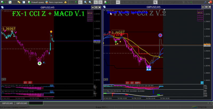Click the blue target icon in right chart
The width and height of the screenshot is (213, 109).
202,83
